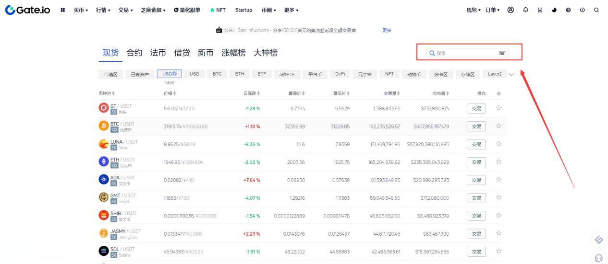Screen dimensions: 608x264
Task: Click 交易 button for ETH/USDT
Action: [476, 162]
